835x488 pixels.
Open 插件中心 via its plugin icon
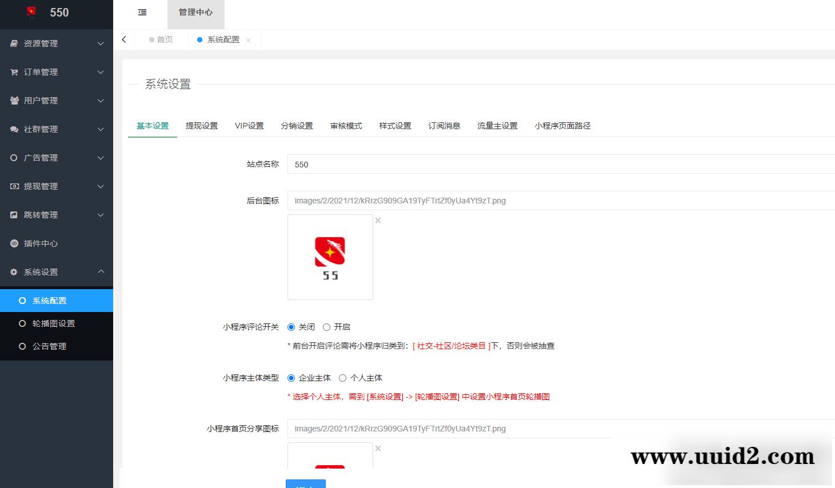(14, 243)
